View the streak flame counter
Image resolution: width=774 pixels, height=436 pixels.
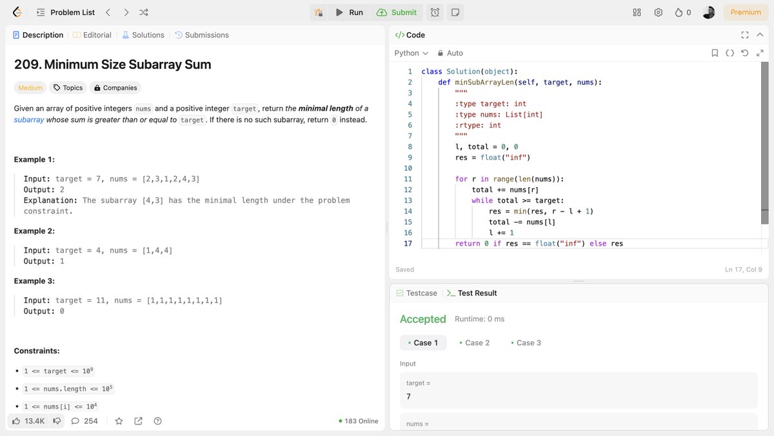(x=682, y=12)
